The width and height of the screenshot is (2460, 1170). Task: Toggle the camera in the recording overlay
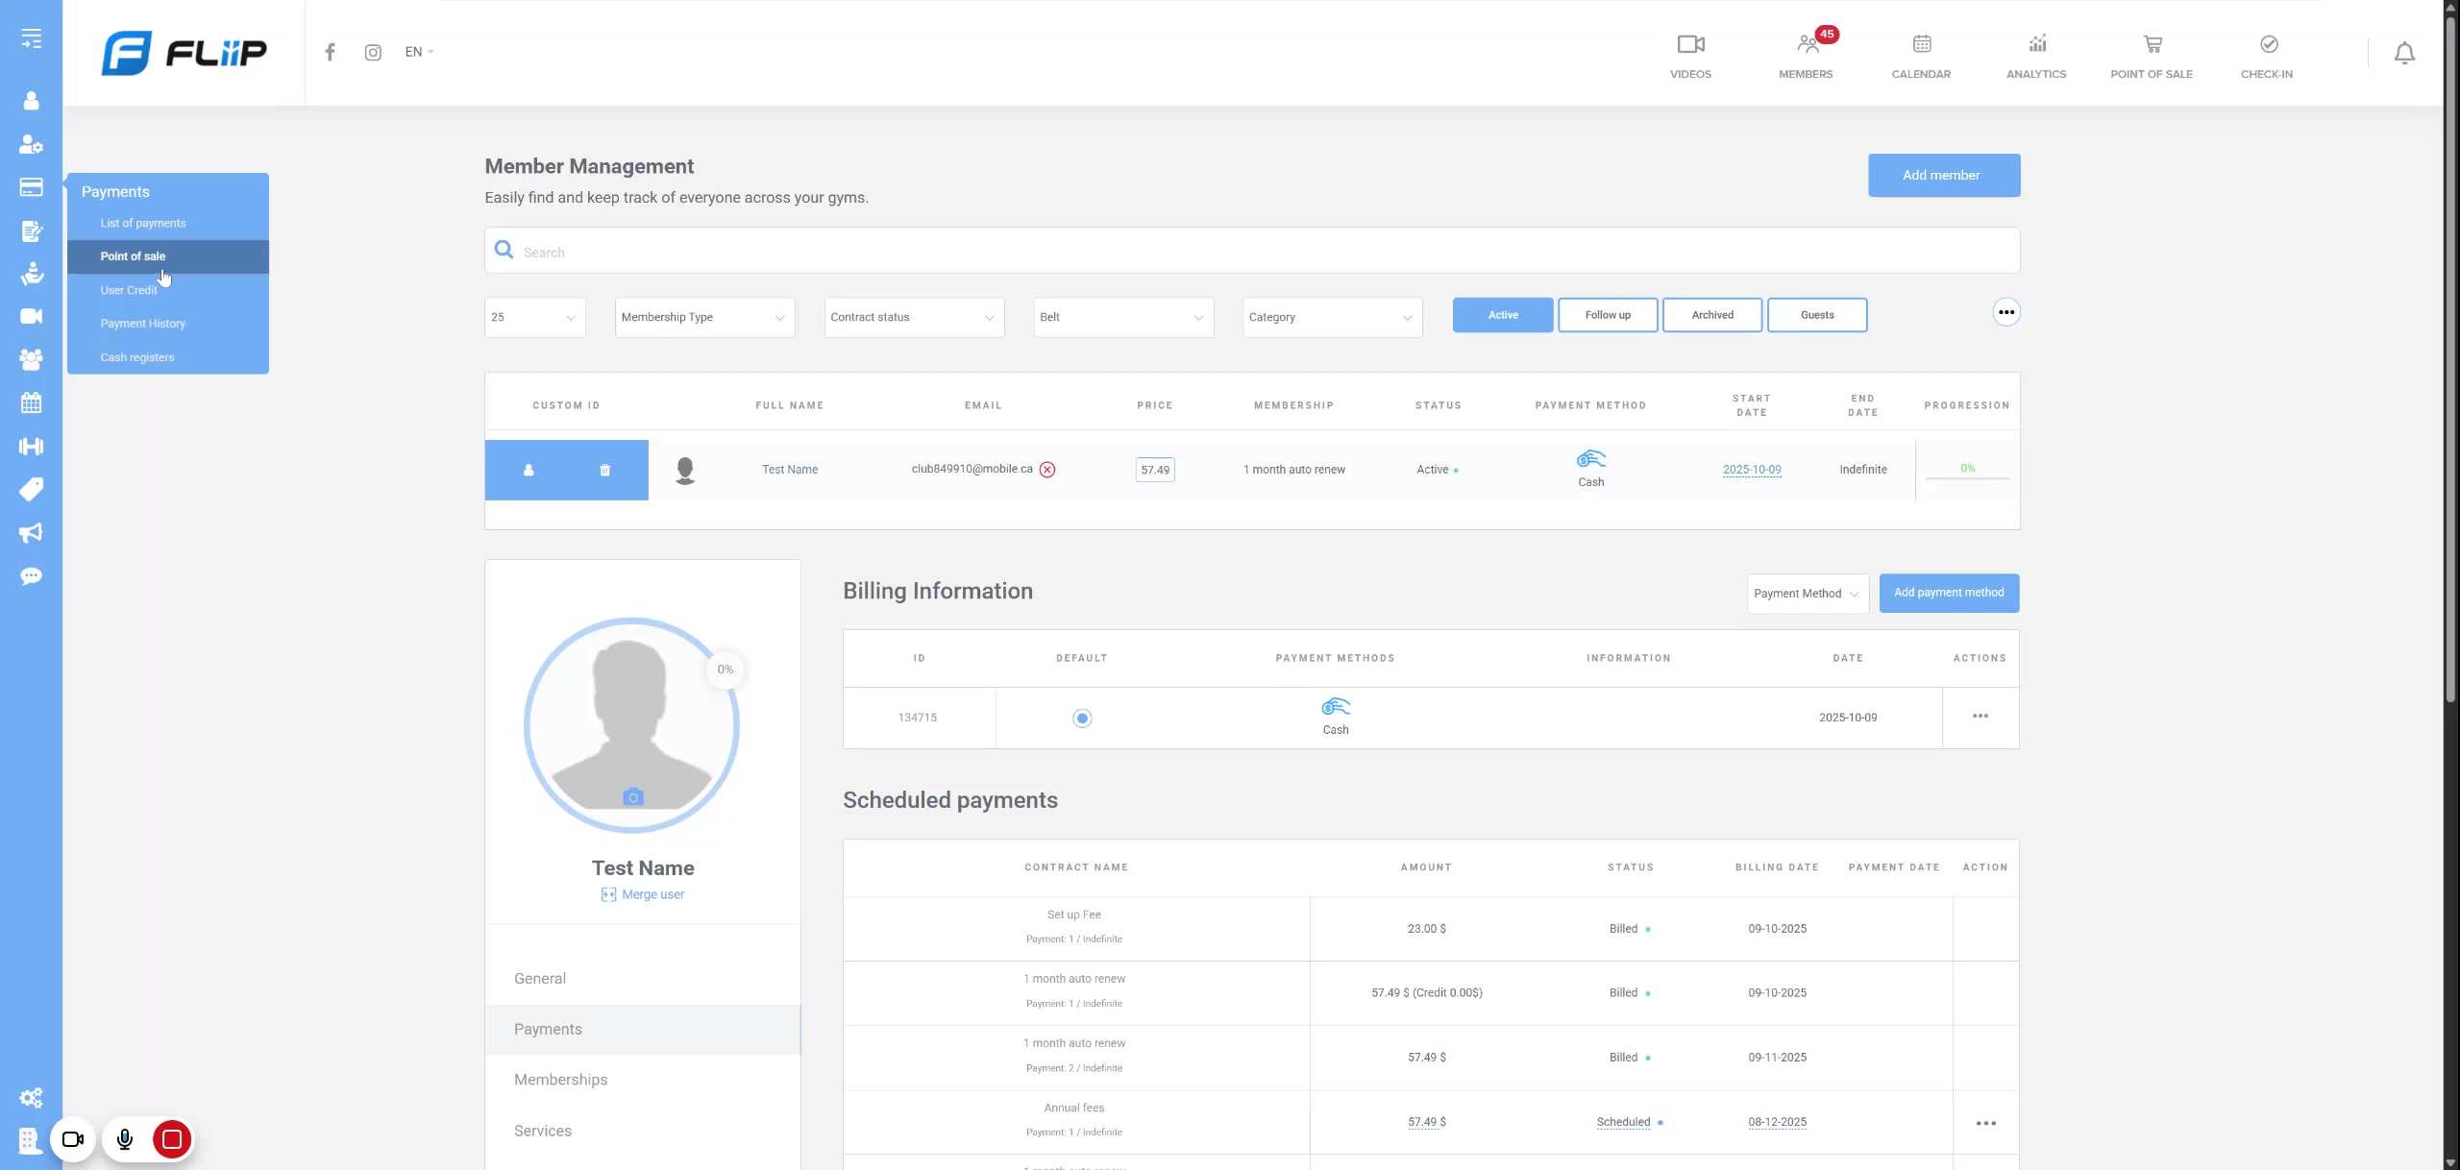tap(73, 1139)
